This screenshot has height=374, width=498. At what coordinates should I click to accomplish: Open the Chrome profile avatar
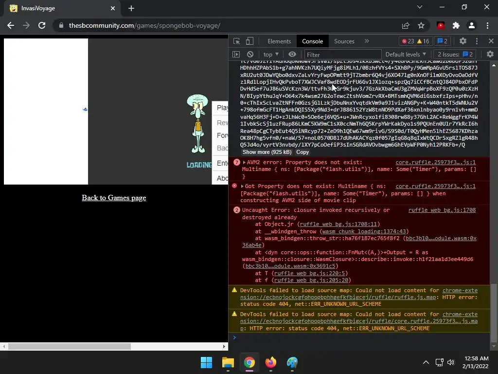[x=472, y=25]
